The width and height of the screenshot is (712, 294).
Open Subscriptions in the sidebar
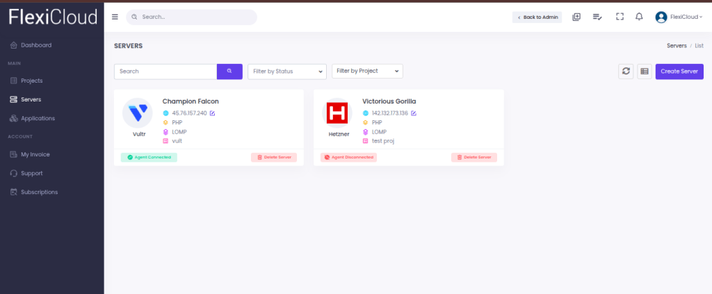tap(39, 192)
